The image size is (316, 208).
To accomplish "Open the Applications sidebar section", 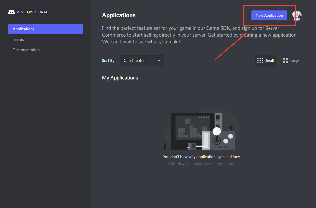I will 46,29.
